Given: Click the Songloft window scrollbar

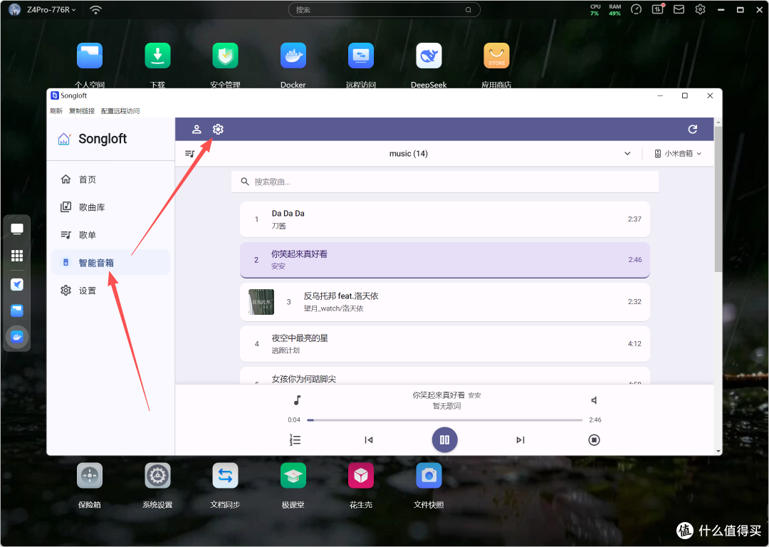Looking at the screenshot, I should [718, 199].
